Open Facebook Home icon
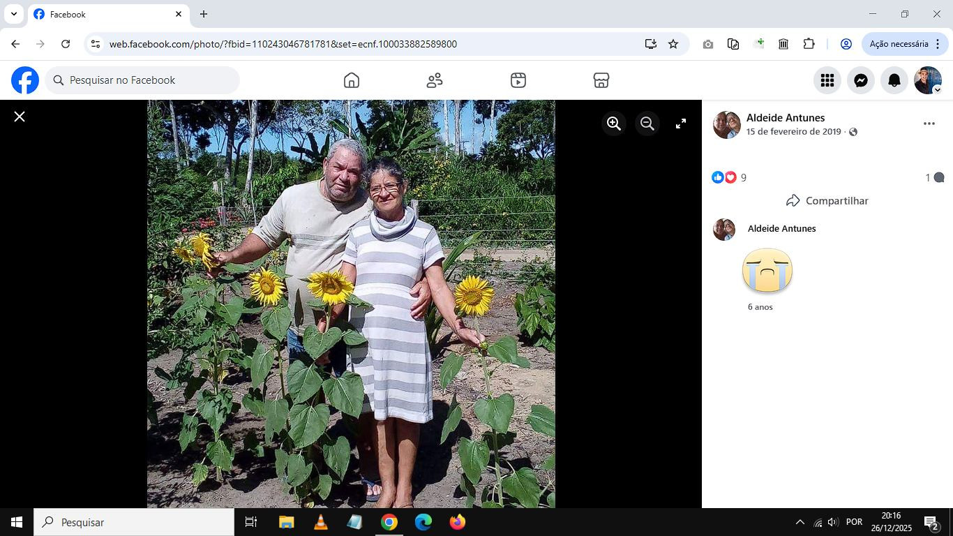 [x=352, y=80]
